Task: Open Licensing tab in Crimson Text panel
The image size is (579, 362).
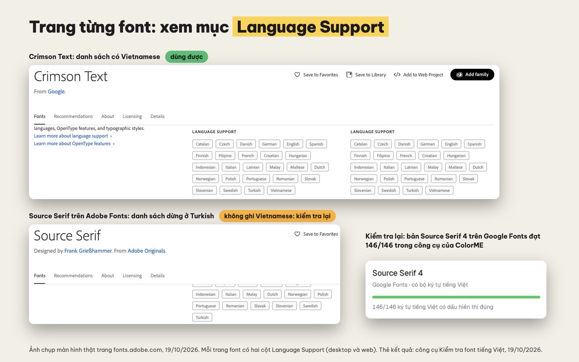Action: click(x=132, y=116)
